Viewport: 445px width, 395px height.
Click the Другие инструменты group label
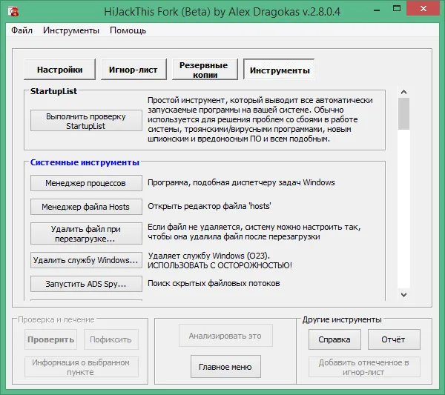point(342,319)
